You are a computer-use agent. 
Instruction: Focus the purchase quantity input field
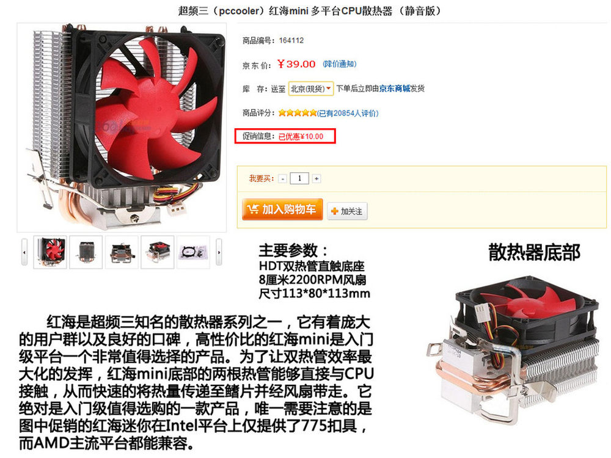[x=299, y=178]
